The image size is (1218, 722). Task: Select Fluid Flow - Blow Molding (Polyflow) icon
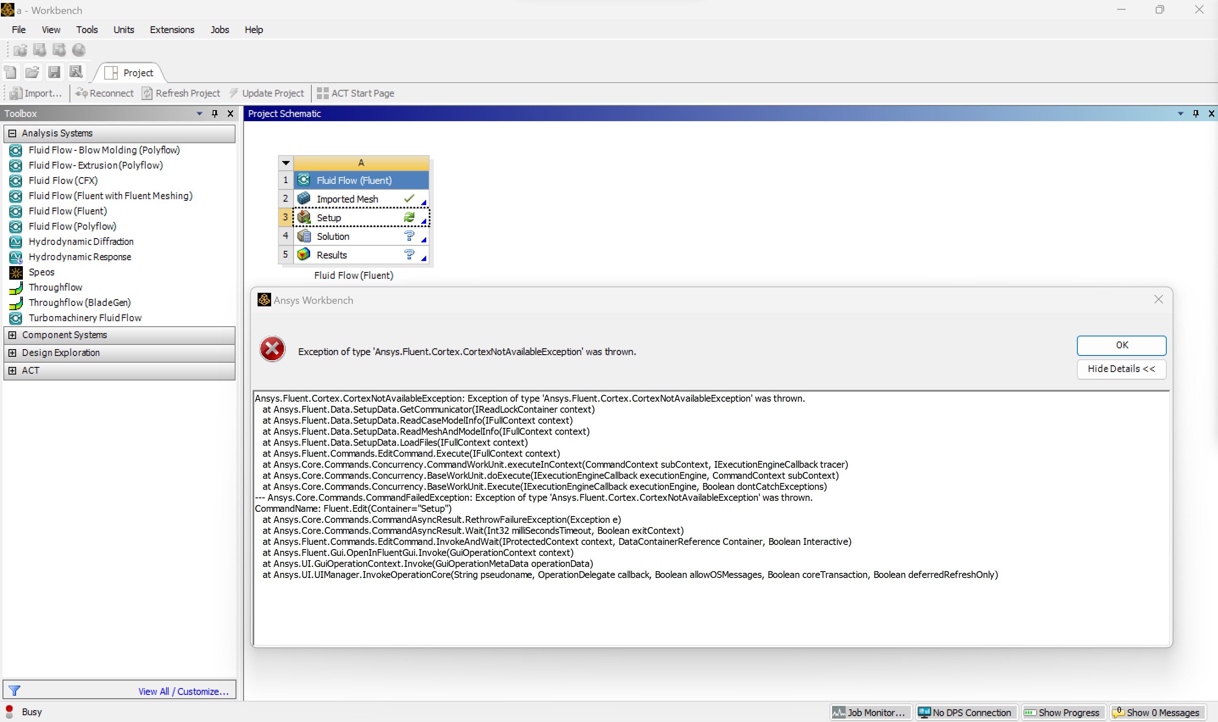tap(16, 150)
